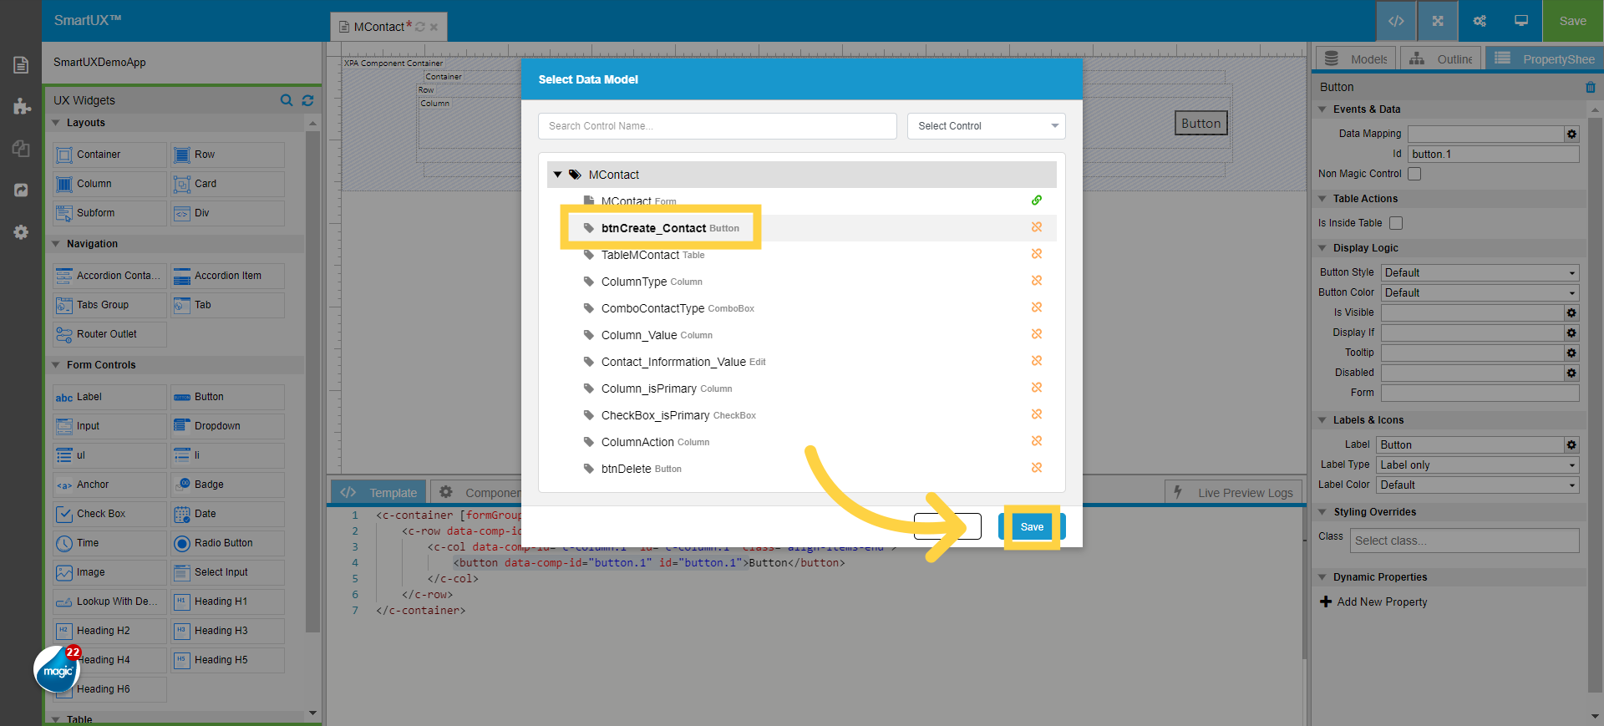Open the Label field gear settings
Viewport: 1604px width, 726px height.
click(1571, 444)
